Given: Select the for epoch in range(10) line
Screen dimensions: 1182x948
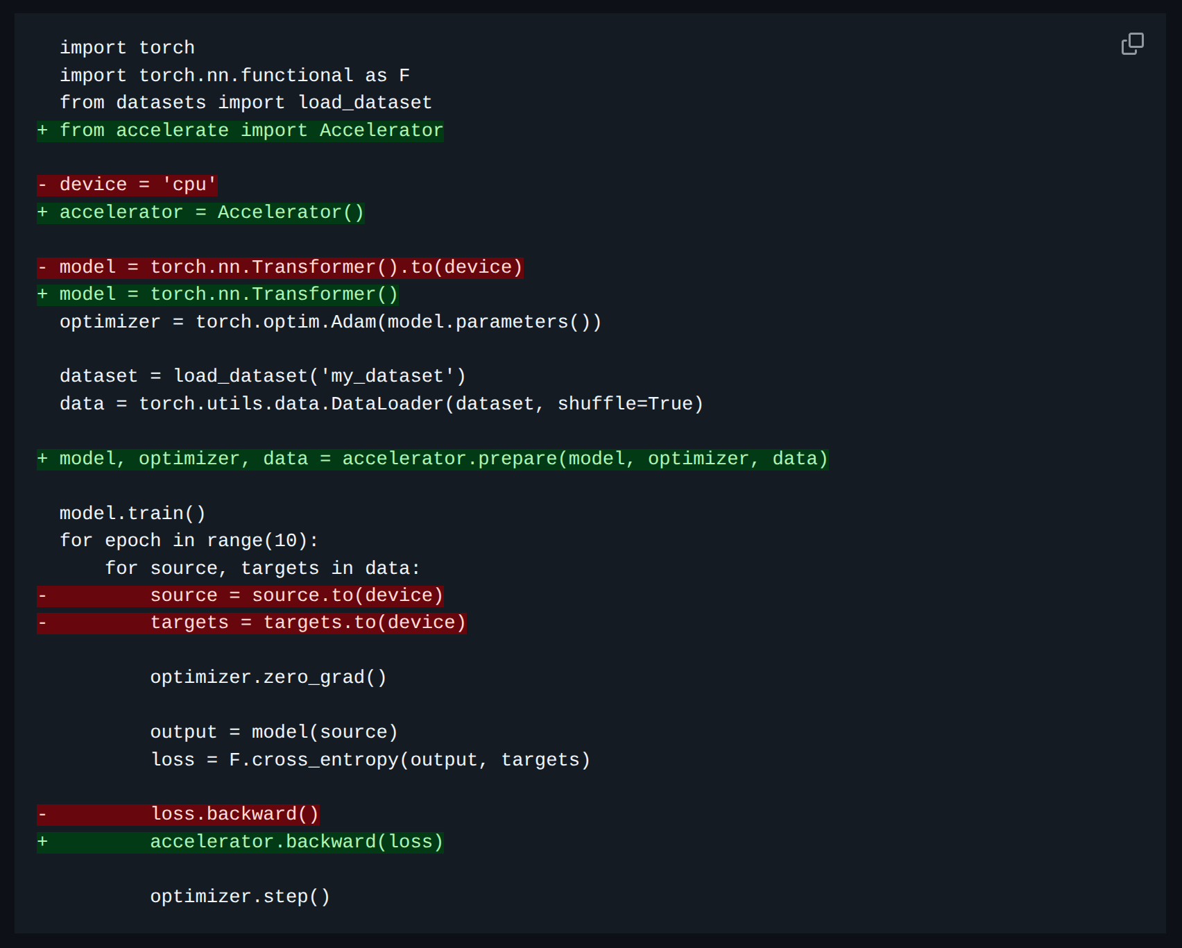Looking at the screenshot, I should click(x=189, y=540).
